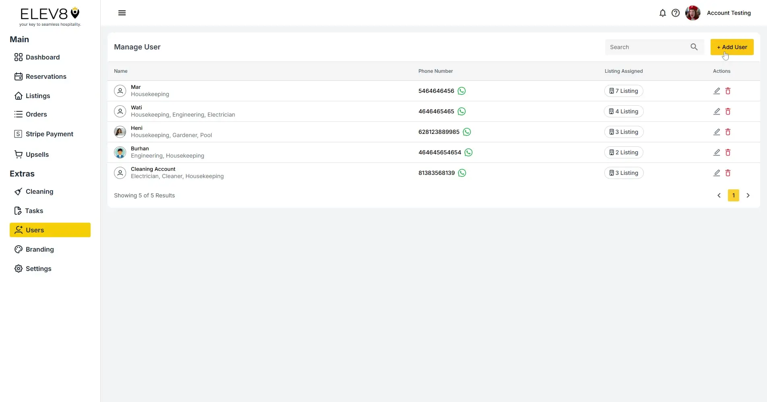Click the help question mark icon
This screenshot has width=767, height=402.
[676, 13]
